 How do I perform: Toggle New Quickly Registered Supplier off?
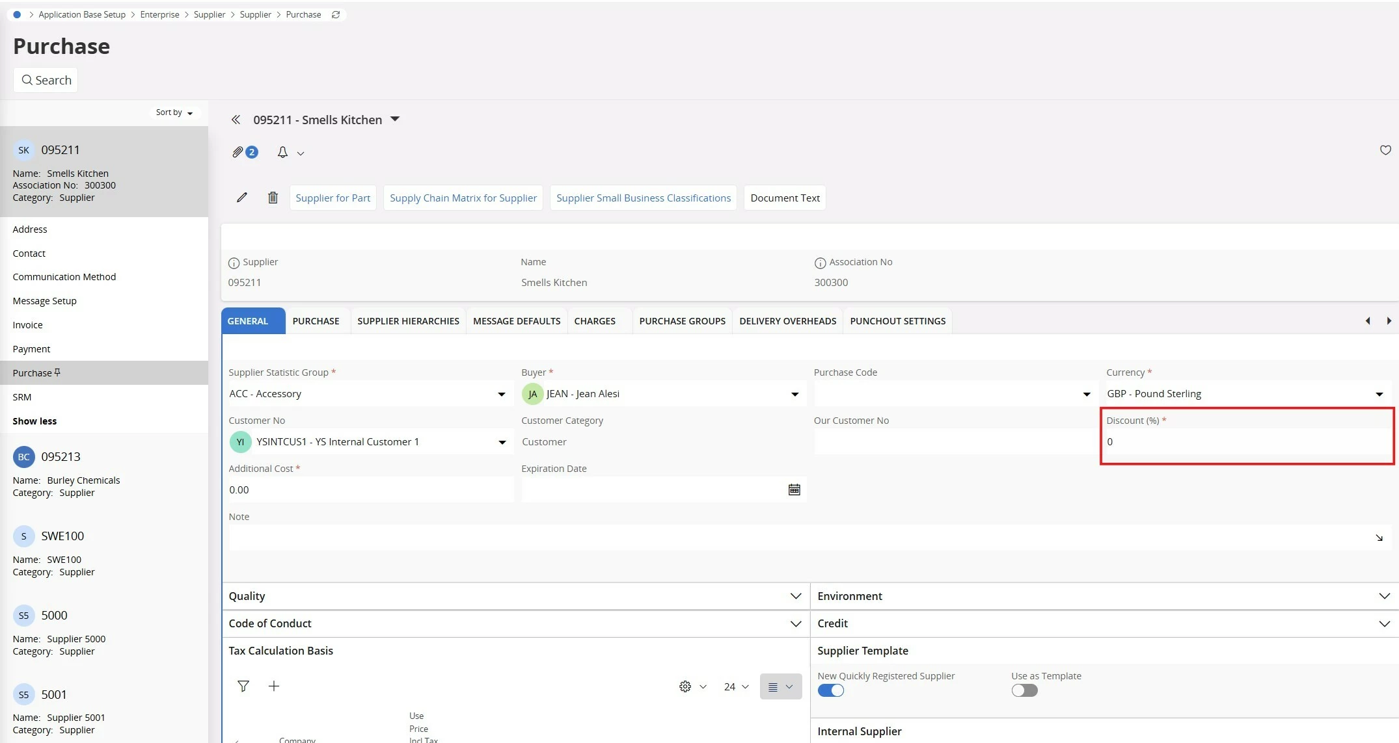coord(830,690)
